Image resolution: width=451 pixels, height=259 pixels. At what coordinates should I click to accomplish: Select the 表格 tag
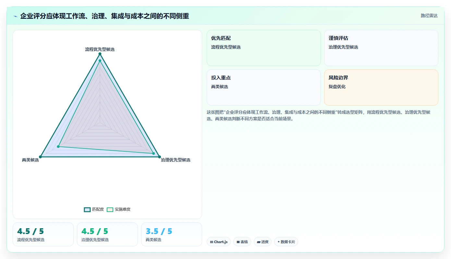click(x=242, y=242)
